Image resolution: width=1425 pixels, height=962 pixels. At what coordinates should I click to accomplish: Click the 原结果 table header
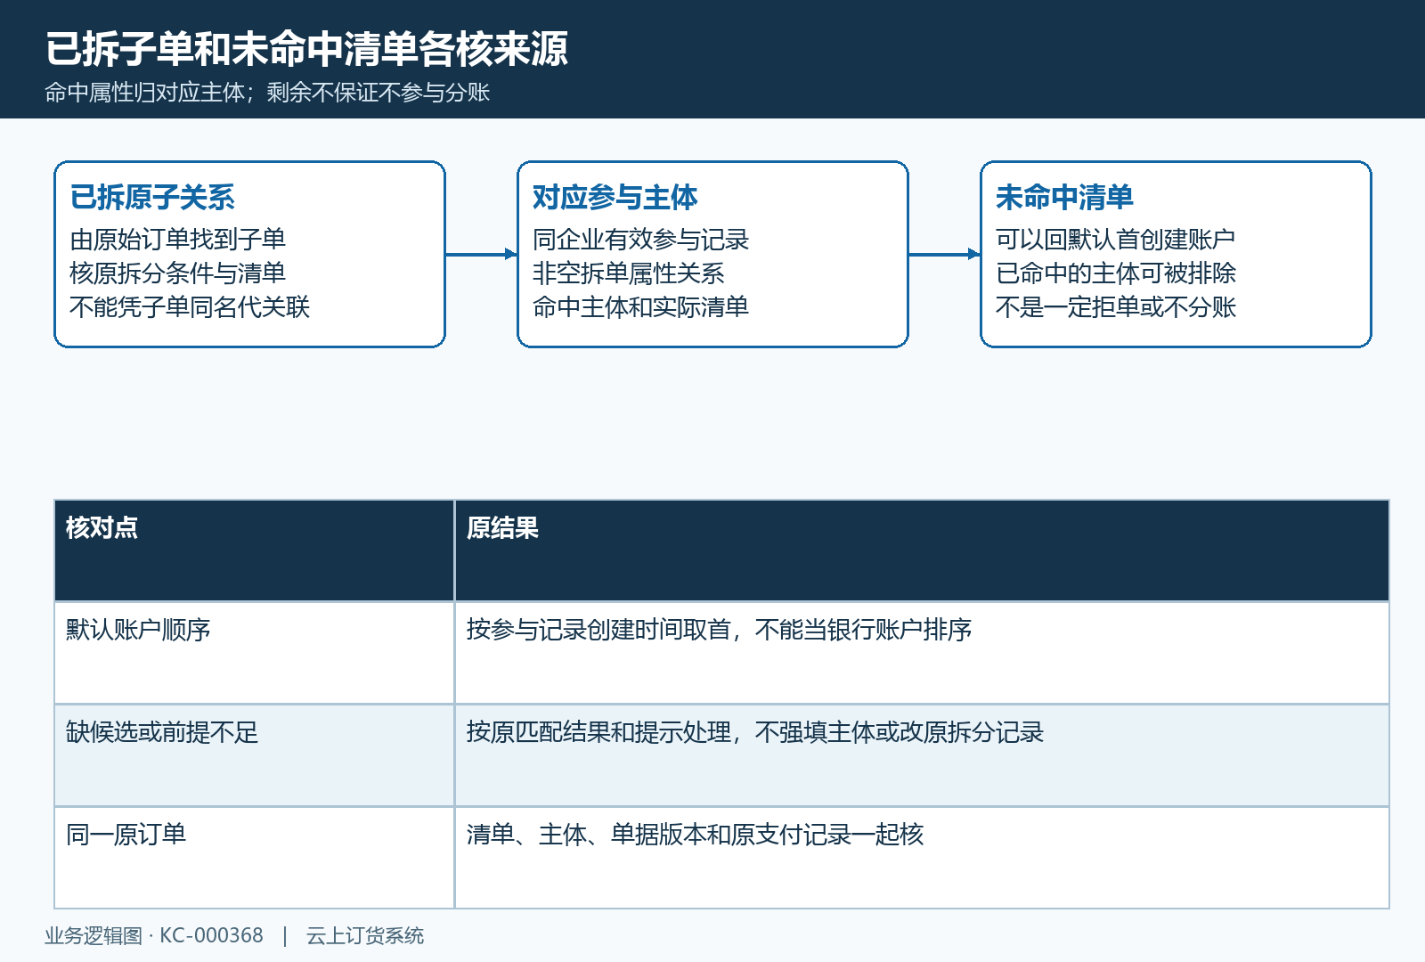(x=922, y=550)
